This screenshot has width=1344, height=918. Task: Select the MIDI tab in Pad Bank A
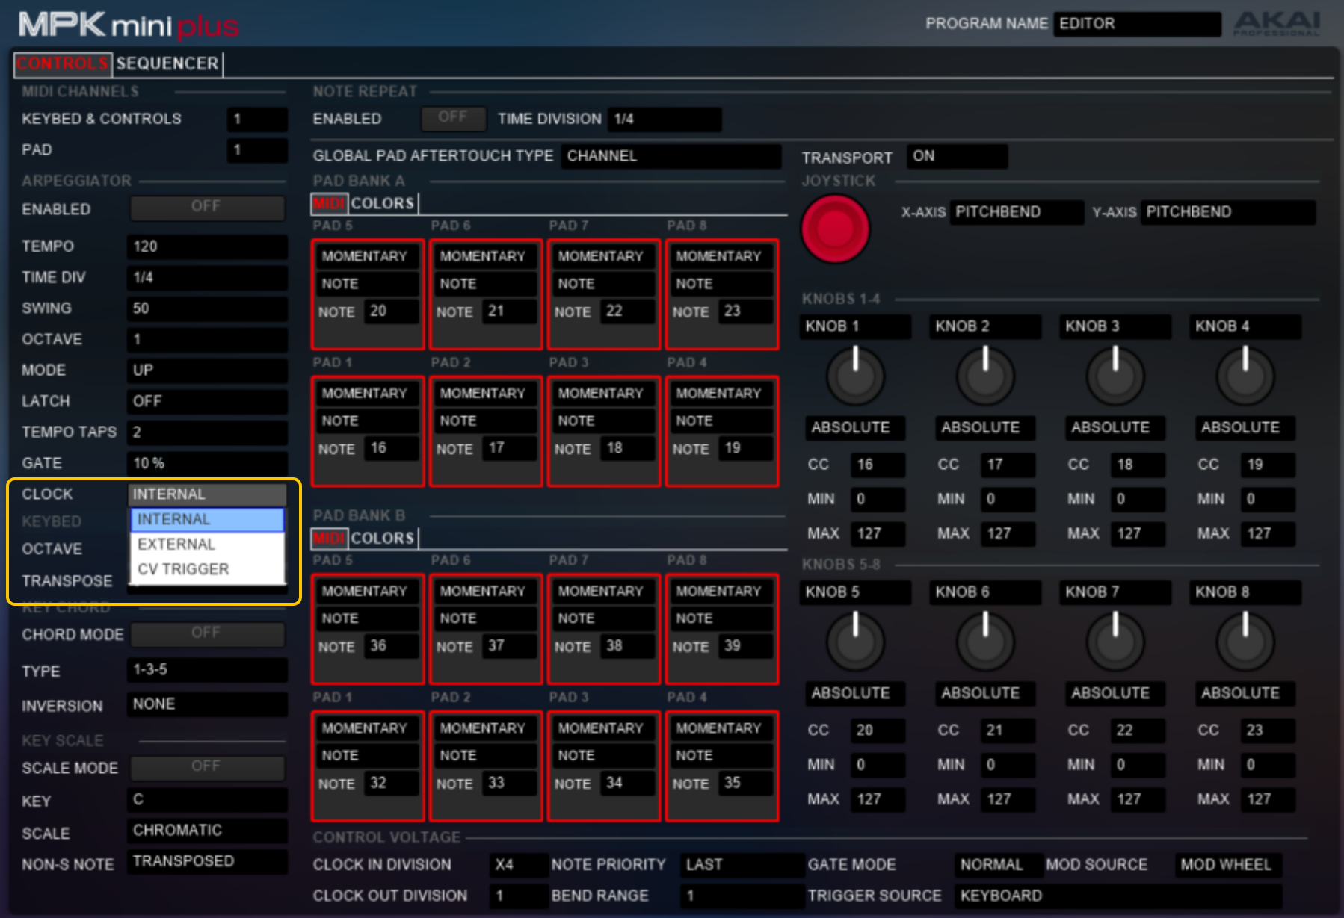pos(329,203)
